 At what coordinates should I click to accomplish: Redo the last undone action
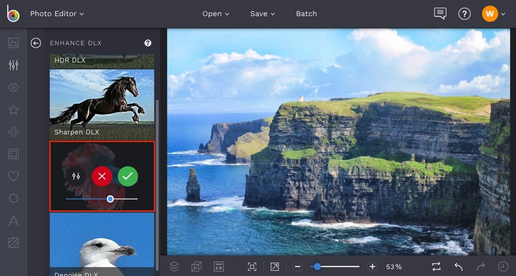[x=481, y=267]
